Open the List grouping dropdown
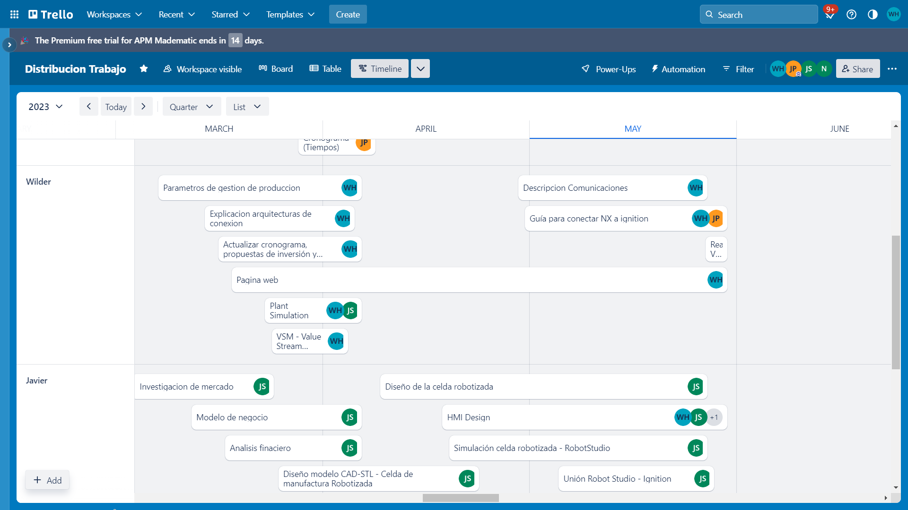This screenshot has height=510, width=908. [247, 107]
